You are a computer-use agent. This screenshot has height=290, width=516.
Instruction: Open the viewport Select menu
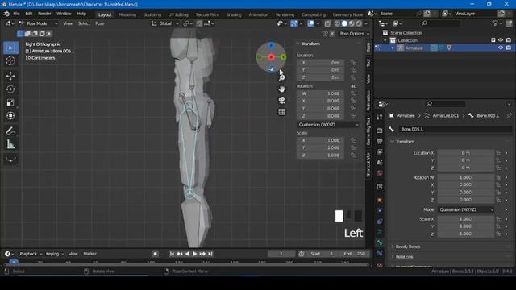(x=84, y=23)
